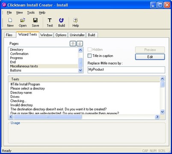Click the Replace #title macro input field

coord(126,70)
